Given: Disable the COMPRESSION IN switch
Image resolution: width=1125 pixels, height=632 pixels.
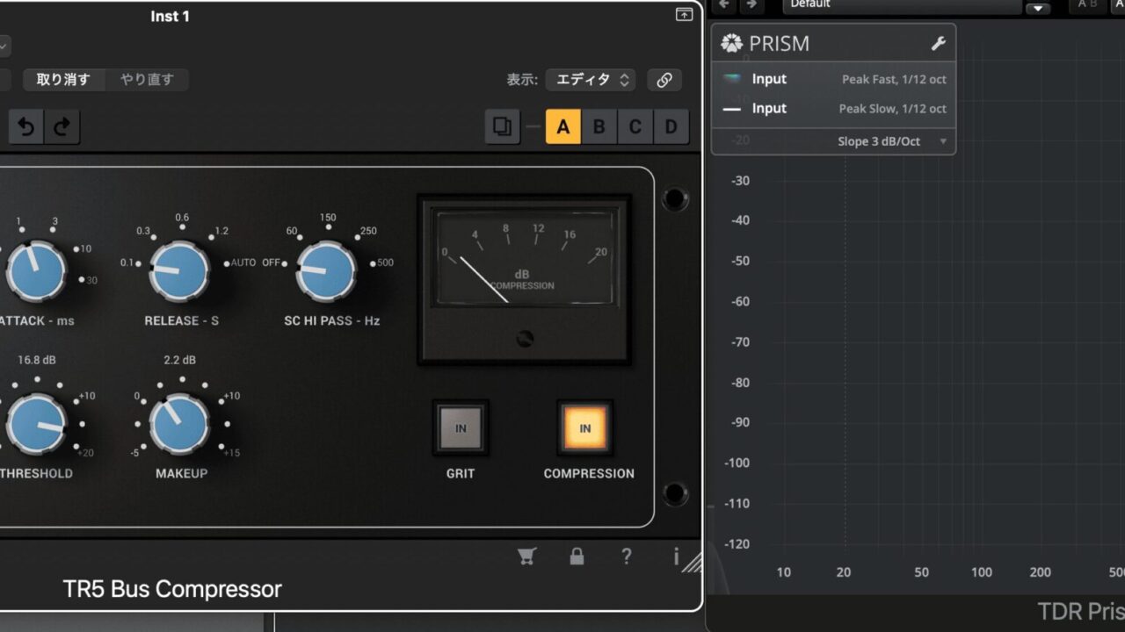Looking at the screenshot, I should click(x=585, y=428).
